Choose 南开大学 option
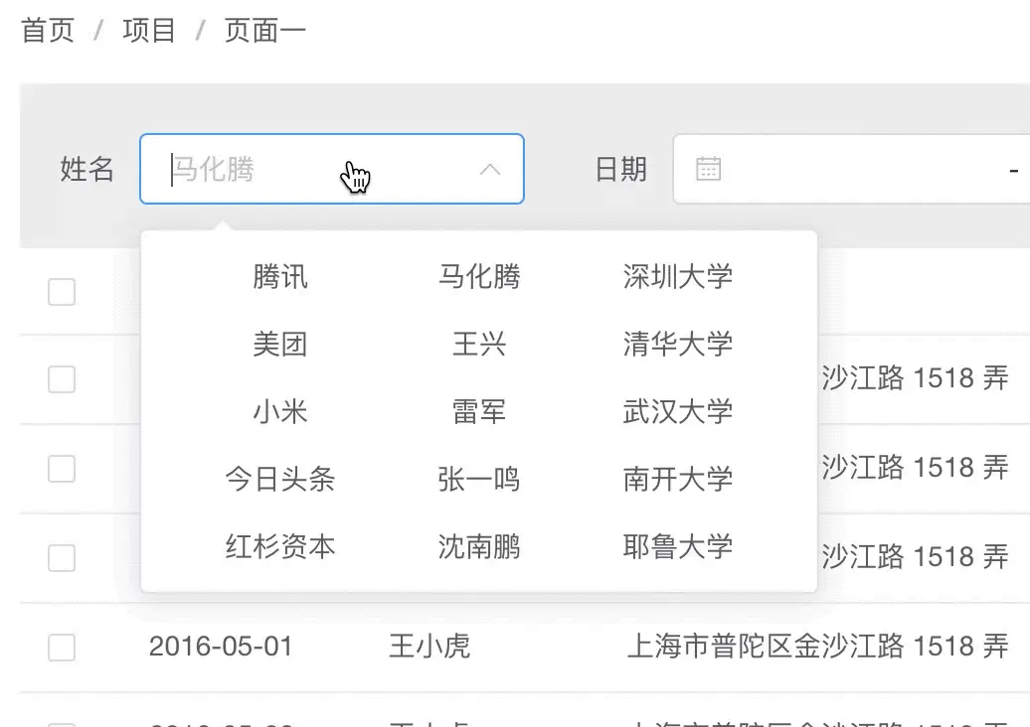Image resolution: width=1030 pixels, height=727 pixels. tap(677, 479)
